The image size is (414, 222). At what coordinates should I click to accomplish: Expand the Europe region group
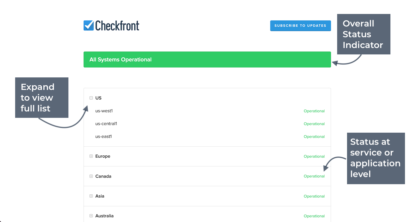coord(91,156)
